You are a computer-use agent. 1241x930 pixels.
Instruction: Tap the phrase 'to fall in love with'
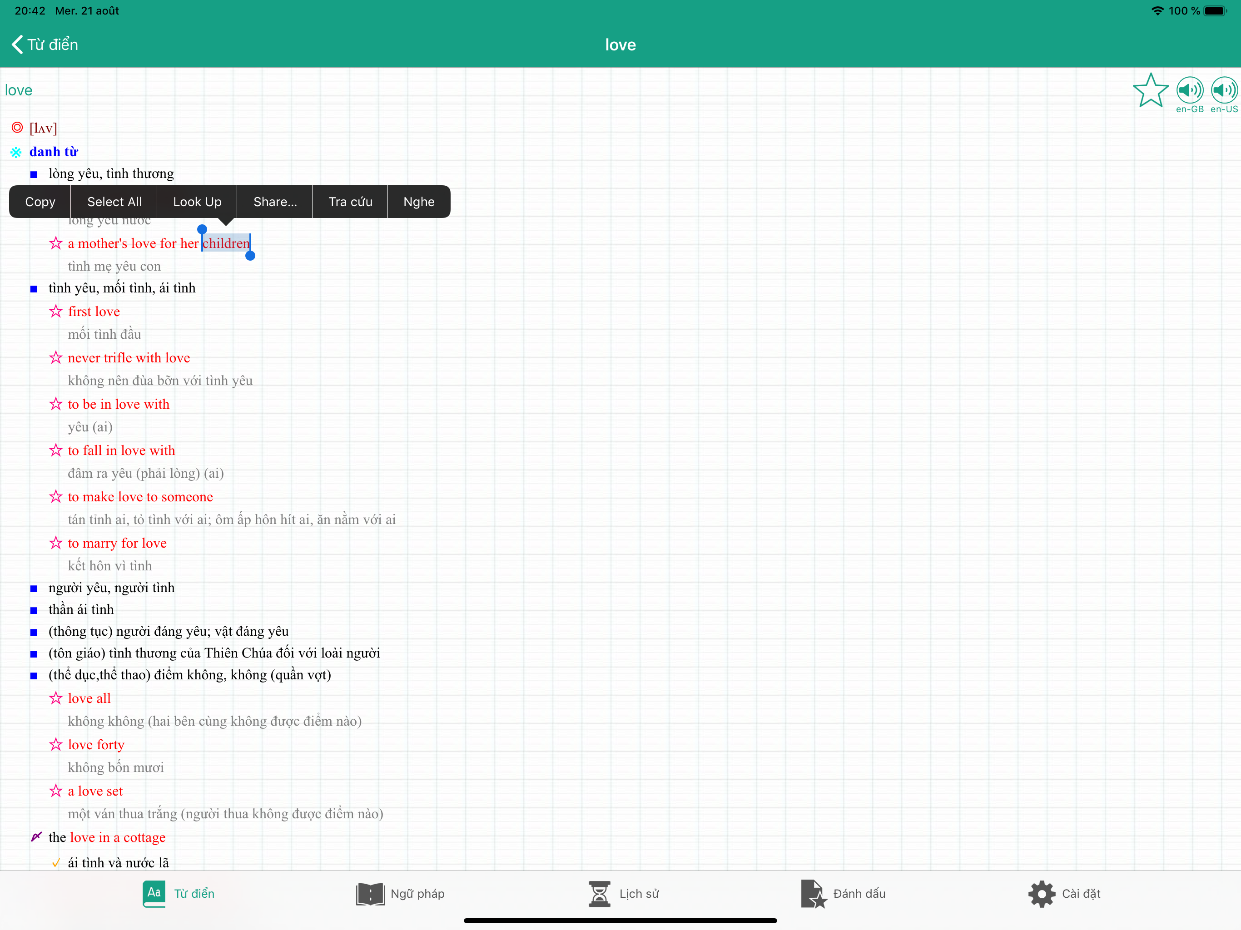point(122,450)
